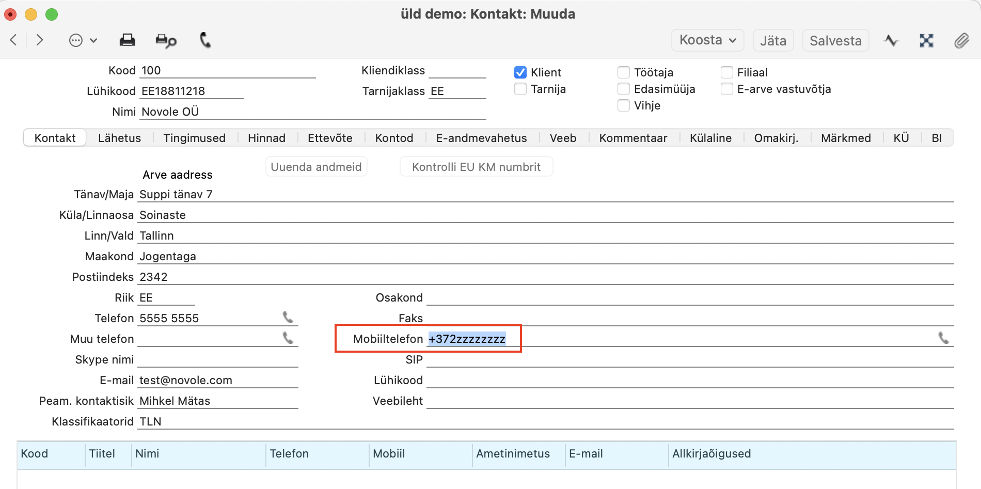Viewport: 981px width, 489px height.
Task: Click the print icon in toolbar
Action: [x=127, y=40]
